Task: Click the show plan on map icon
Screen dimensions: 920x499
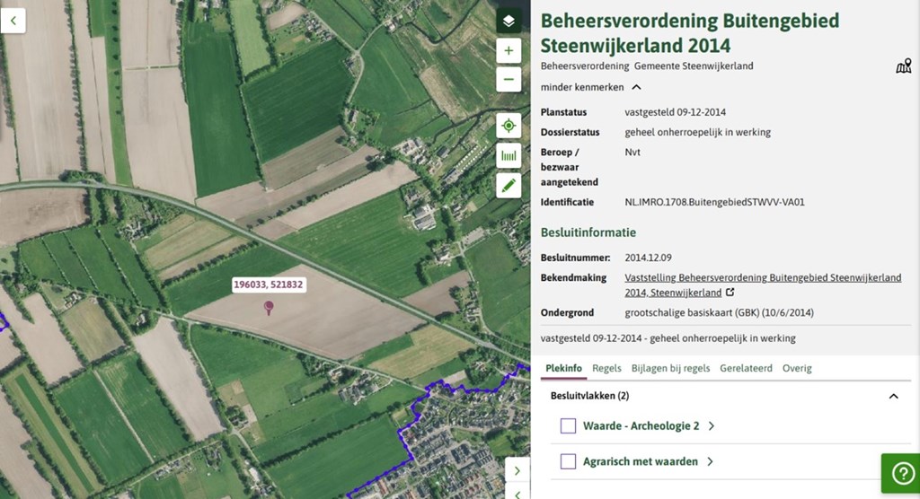Action: coord(904,66)
